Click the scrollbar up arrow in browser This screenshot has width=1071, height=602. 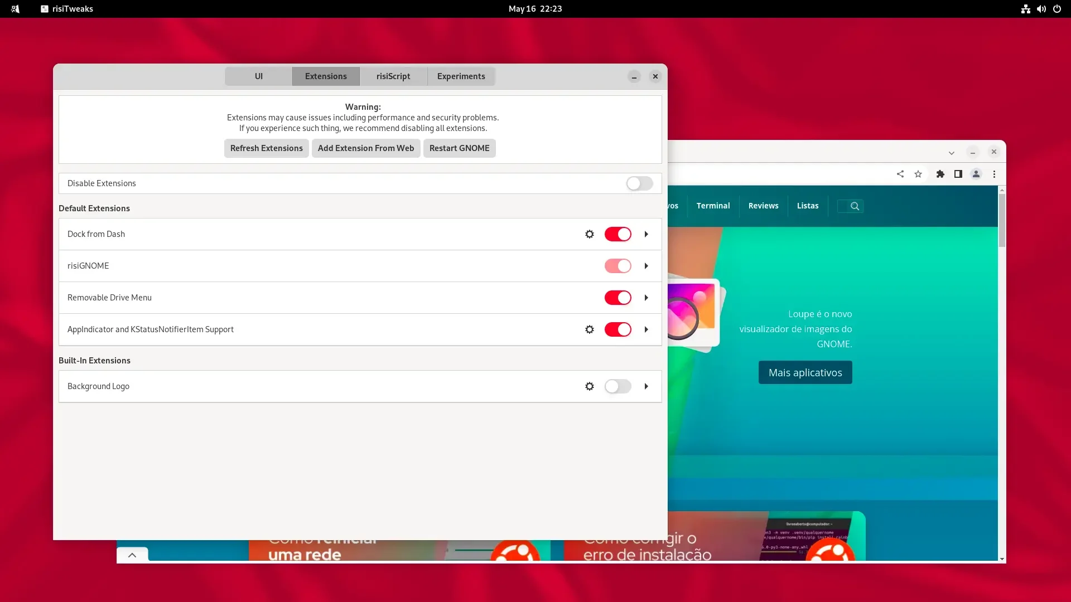point(1002,190)
